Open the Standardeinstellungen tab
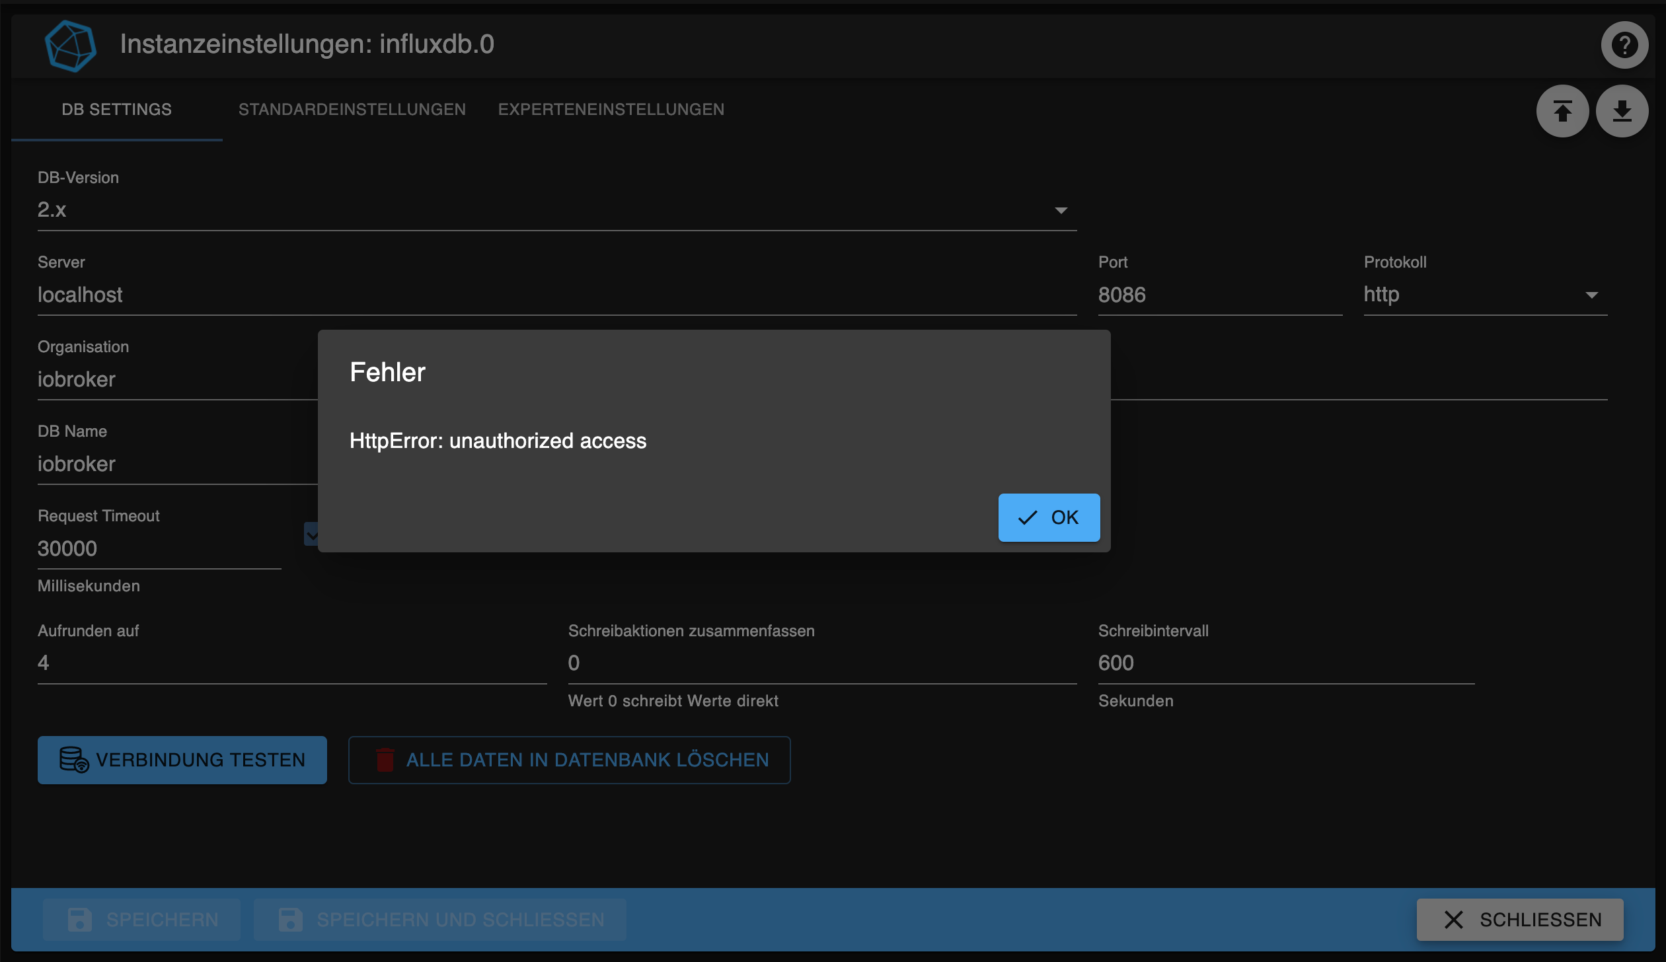The width and height of the screenshot is (1666, 962). [x=352, y=110]
